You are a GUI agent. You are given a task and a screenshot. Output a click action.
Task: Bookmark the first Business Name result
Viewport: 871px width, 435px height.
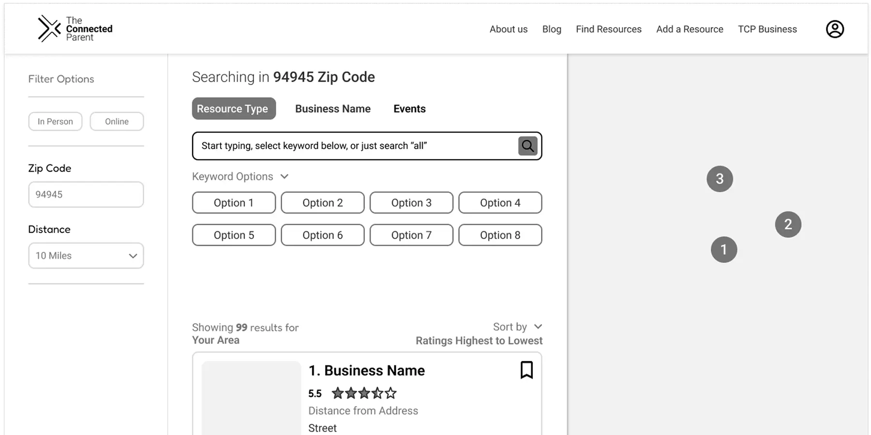tap(527, 370)
